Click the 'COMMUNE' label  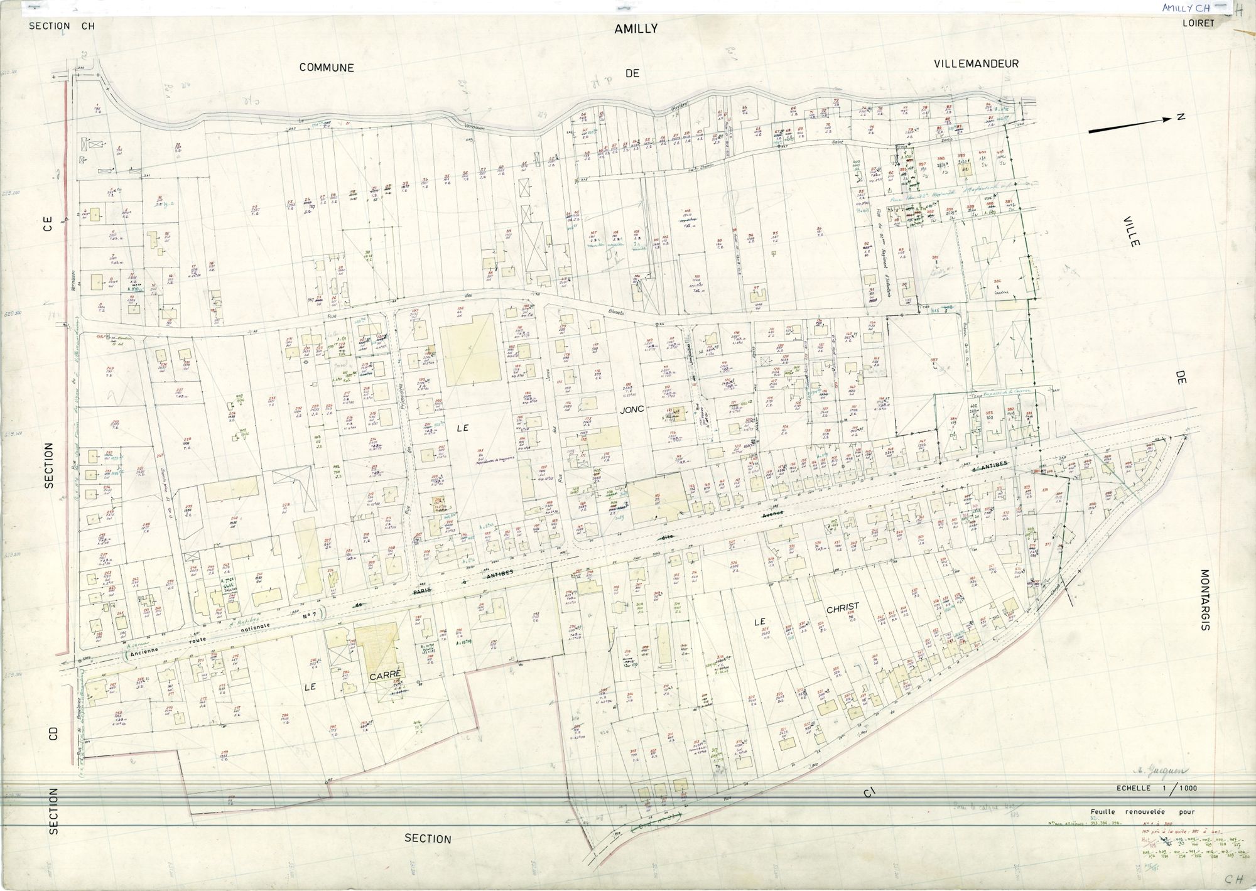[x=327, y=68]
